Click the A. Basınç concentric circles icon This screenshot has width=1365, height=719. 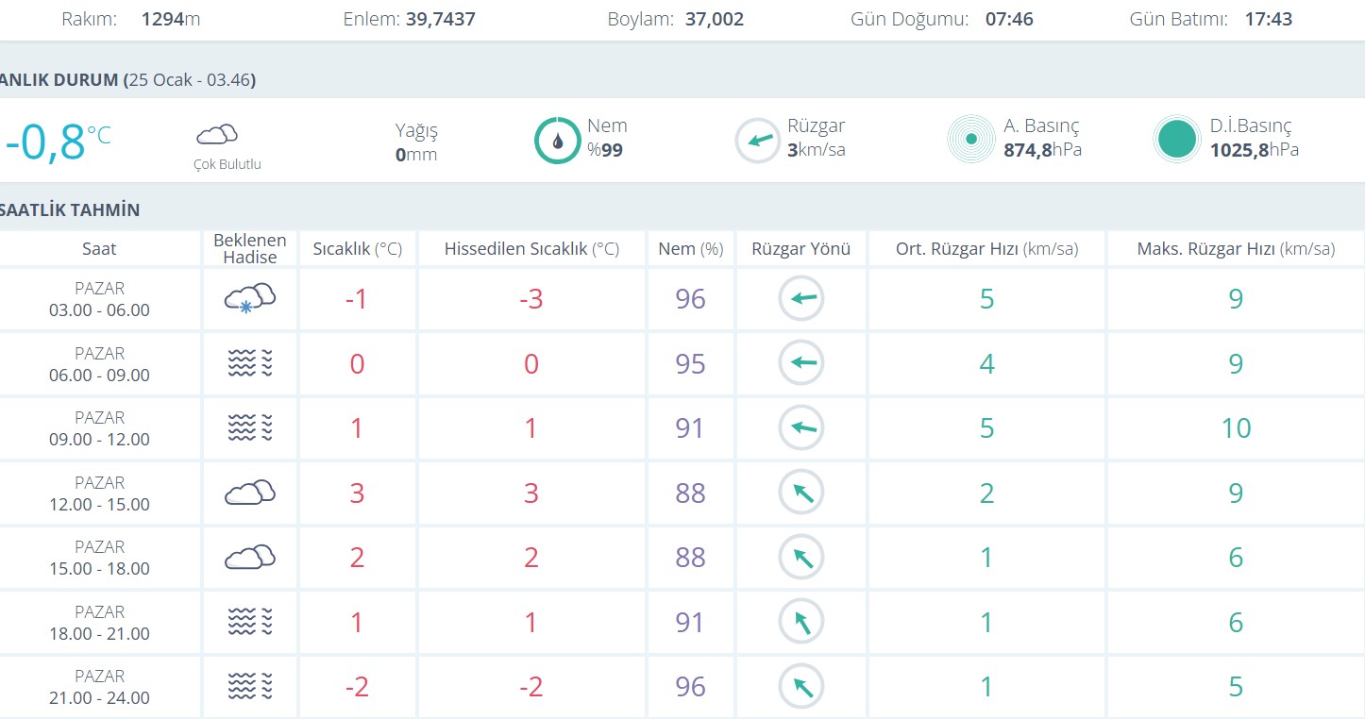coord(970,140)
